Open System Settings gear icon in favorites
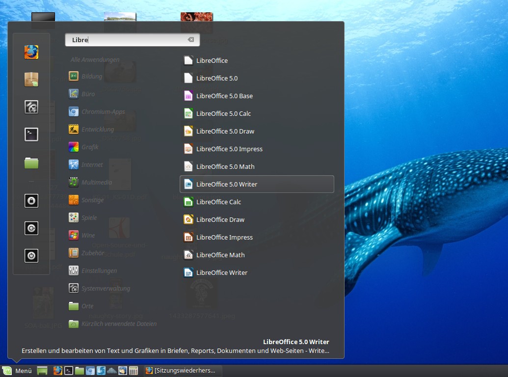The width and height of the screenshot is (508, 377). pos(31,107)
